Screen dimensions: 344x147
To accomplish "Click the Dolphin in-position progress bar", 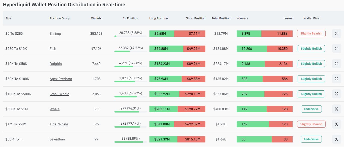I will click(131, 66).
